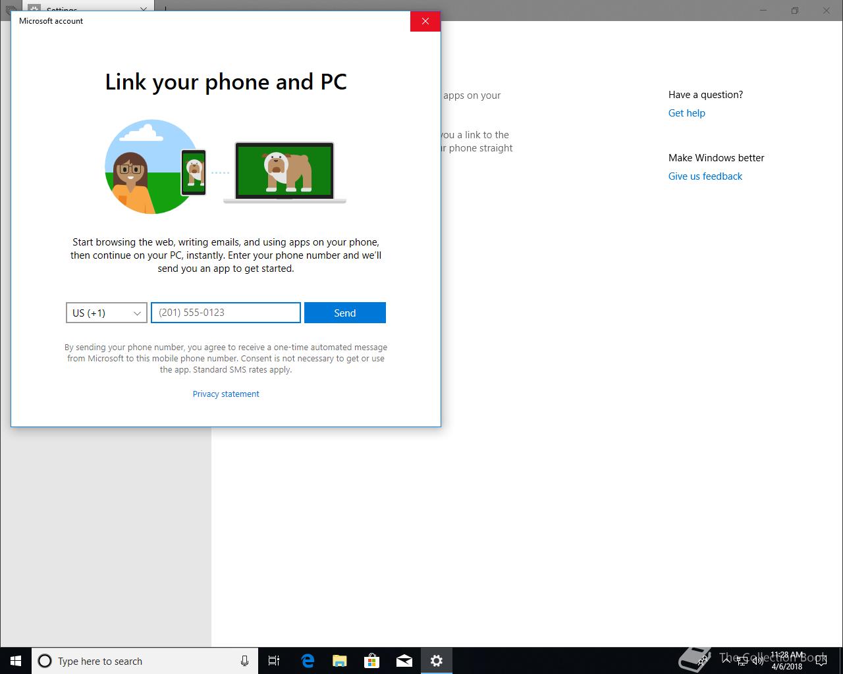Click the Link your phone and PC heading
Screen dimensions: 843x674
tap(226, 82)
